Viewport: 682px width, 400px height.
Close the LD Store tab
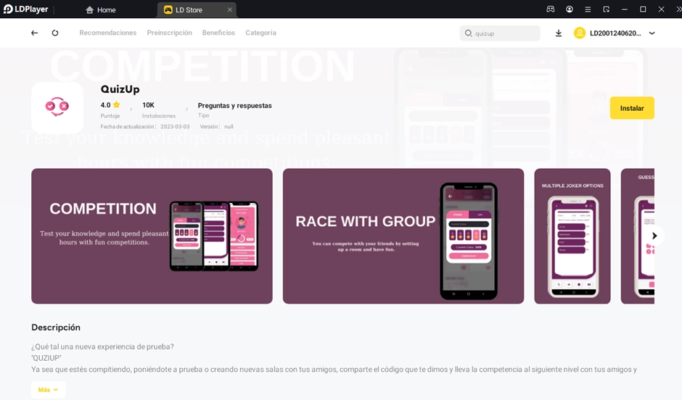(230, 9)
